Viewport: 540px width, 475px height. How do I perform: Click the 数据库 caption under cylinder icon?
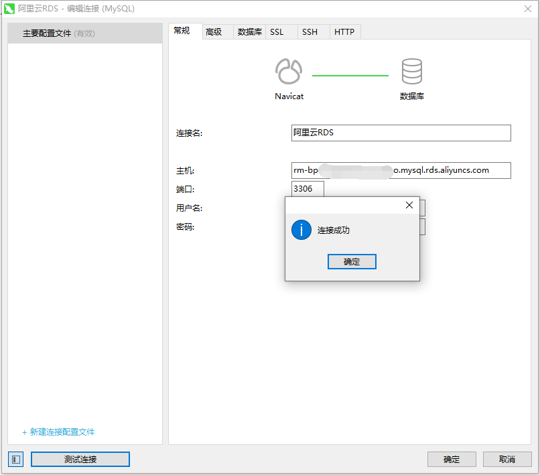click(x=412, y=96)
